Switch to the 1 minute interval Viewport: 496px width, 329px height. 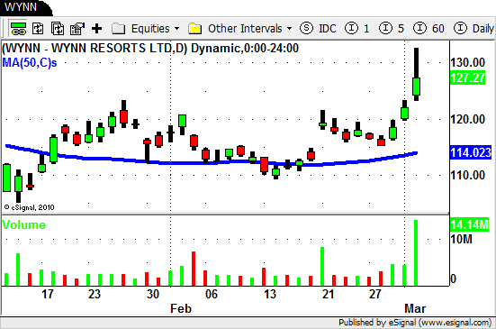[x=356, y=29]
